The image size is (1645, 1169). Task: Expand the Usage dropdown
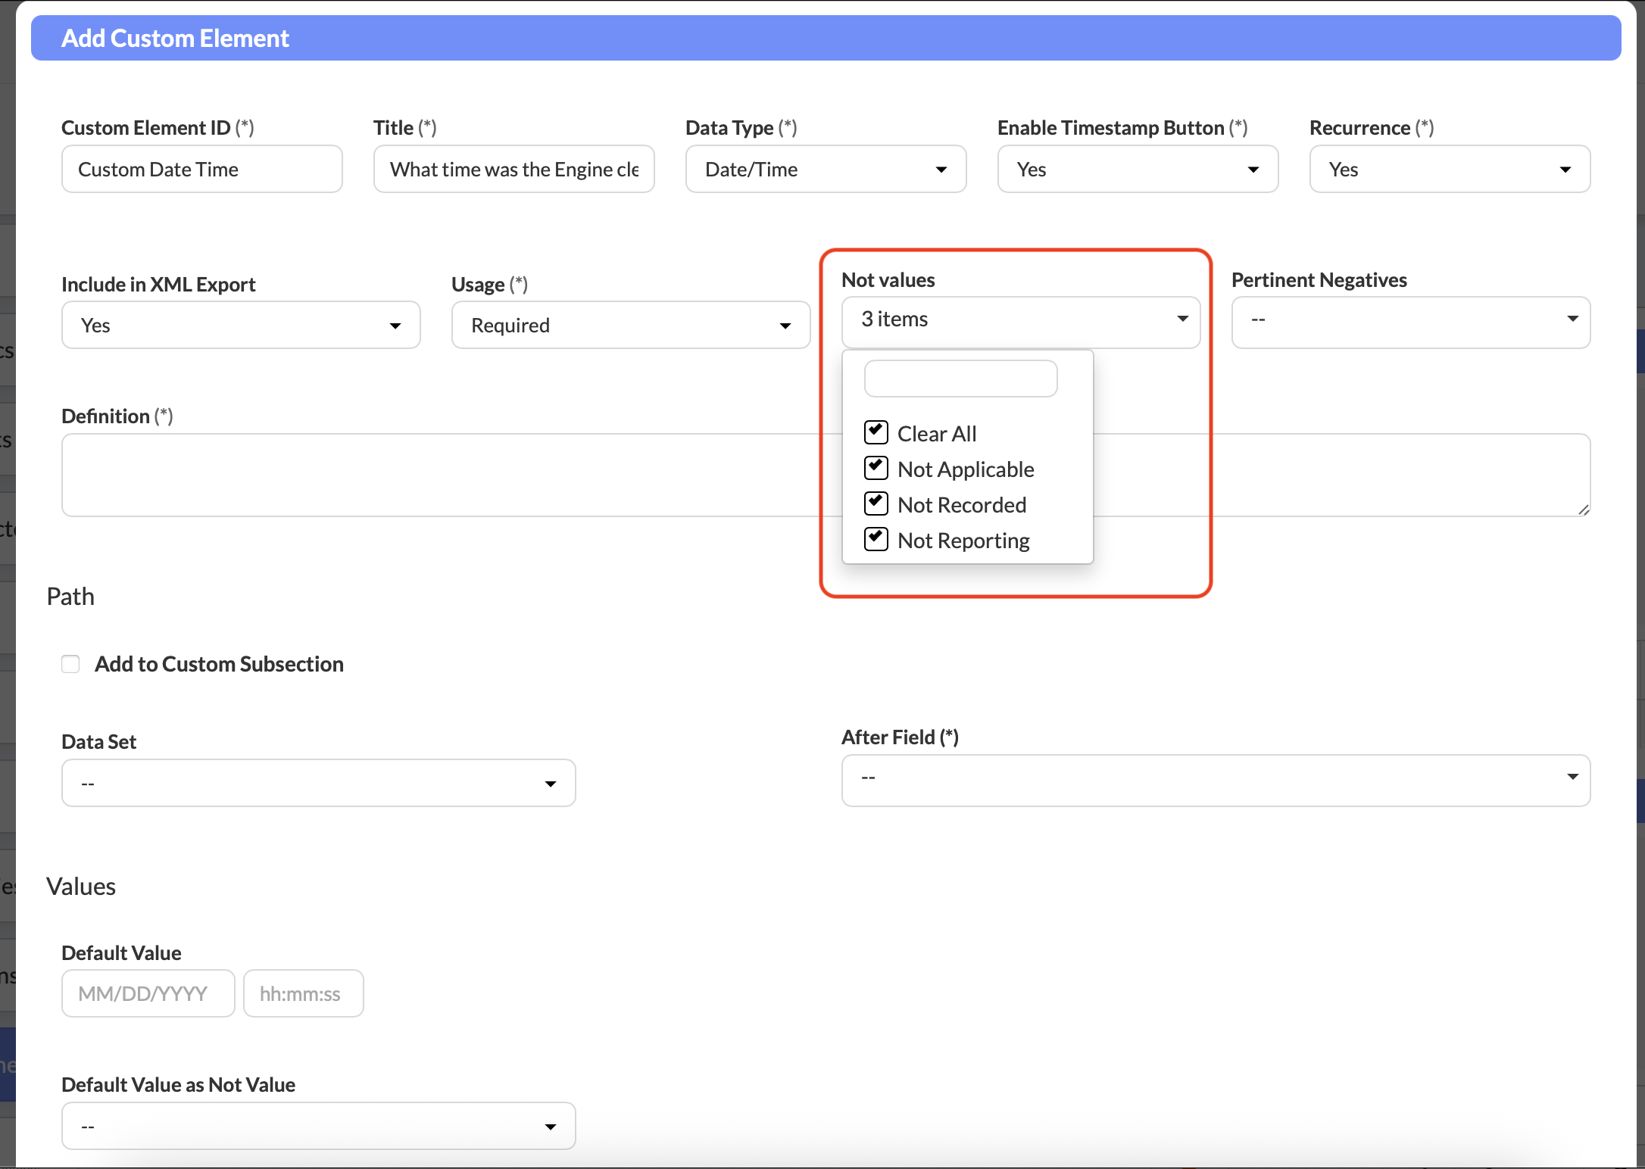631,326
